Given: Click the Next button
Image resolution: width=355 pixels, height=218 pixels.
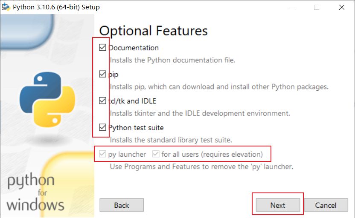Looking at the screenshot, I should [277, 205].
